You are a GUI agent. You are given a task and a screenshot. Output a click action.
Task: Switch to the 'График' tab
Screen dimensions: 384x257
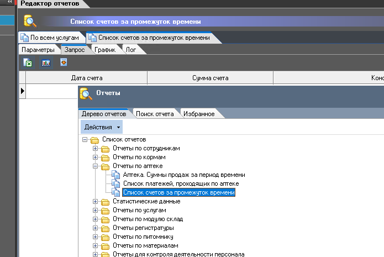tap(104, 50)
